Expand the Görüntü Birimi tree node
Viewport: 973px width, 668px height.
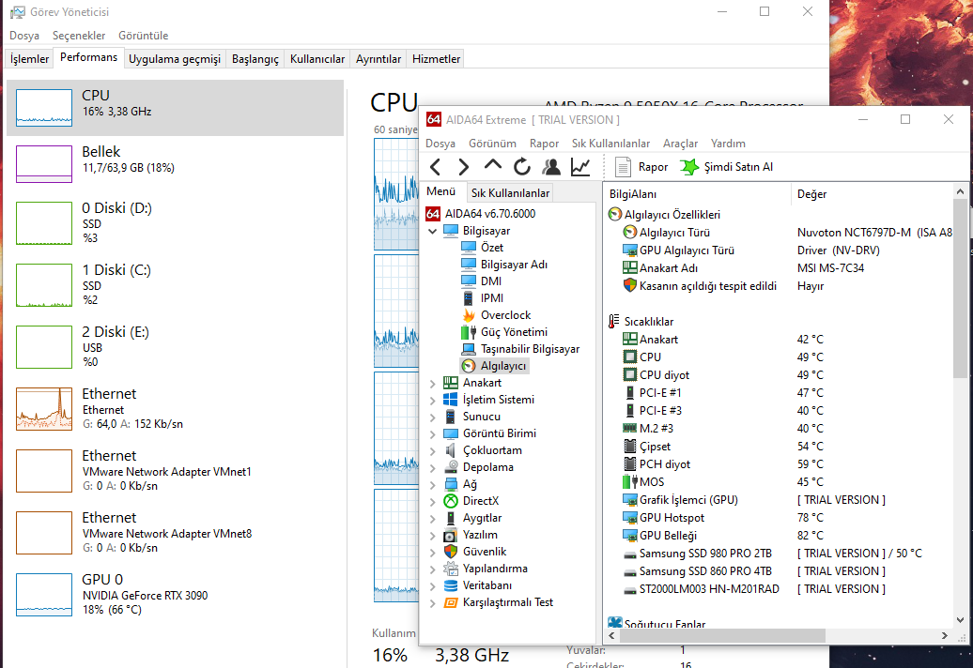click(x=433, y=433)
